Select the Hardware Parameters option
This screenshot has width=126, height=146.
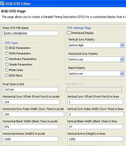(7, 59)
